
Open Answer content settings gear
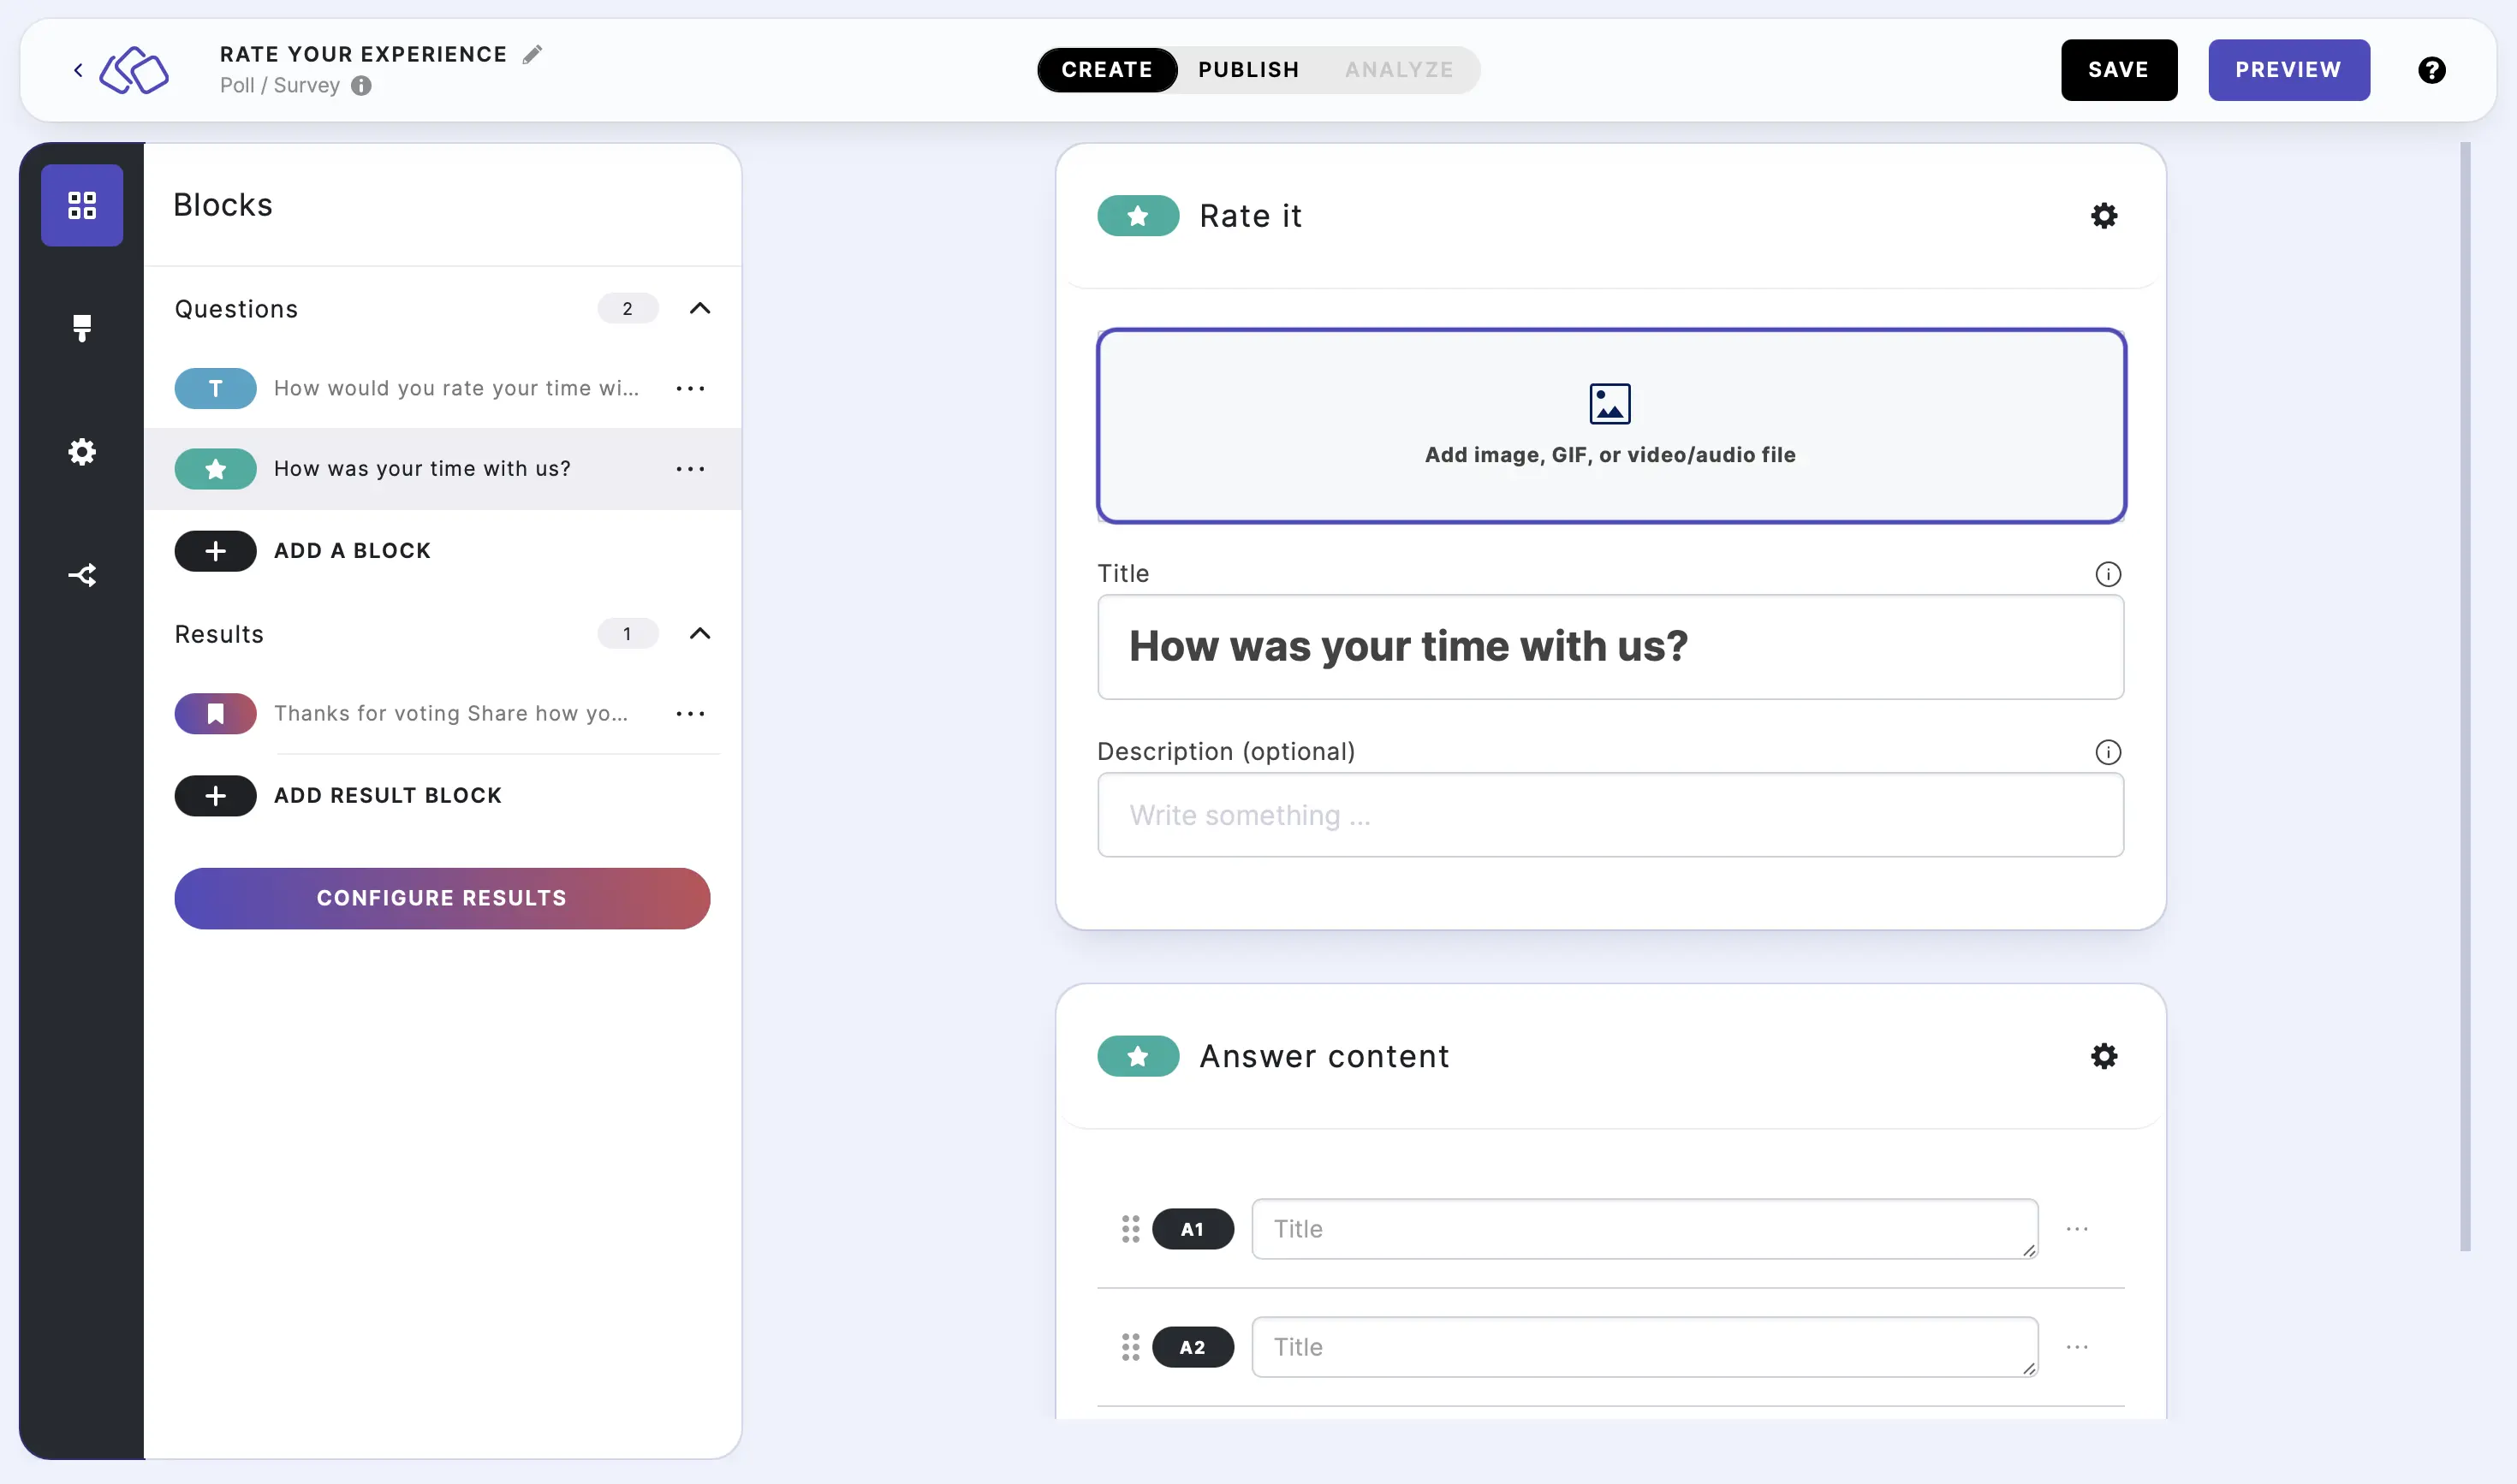(2103, 1056)
